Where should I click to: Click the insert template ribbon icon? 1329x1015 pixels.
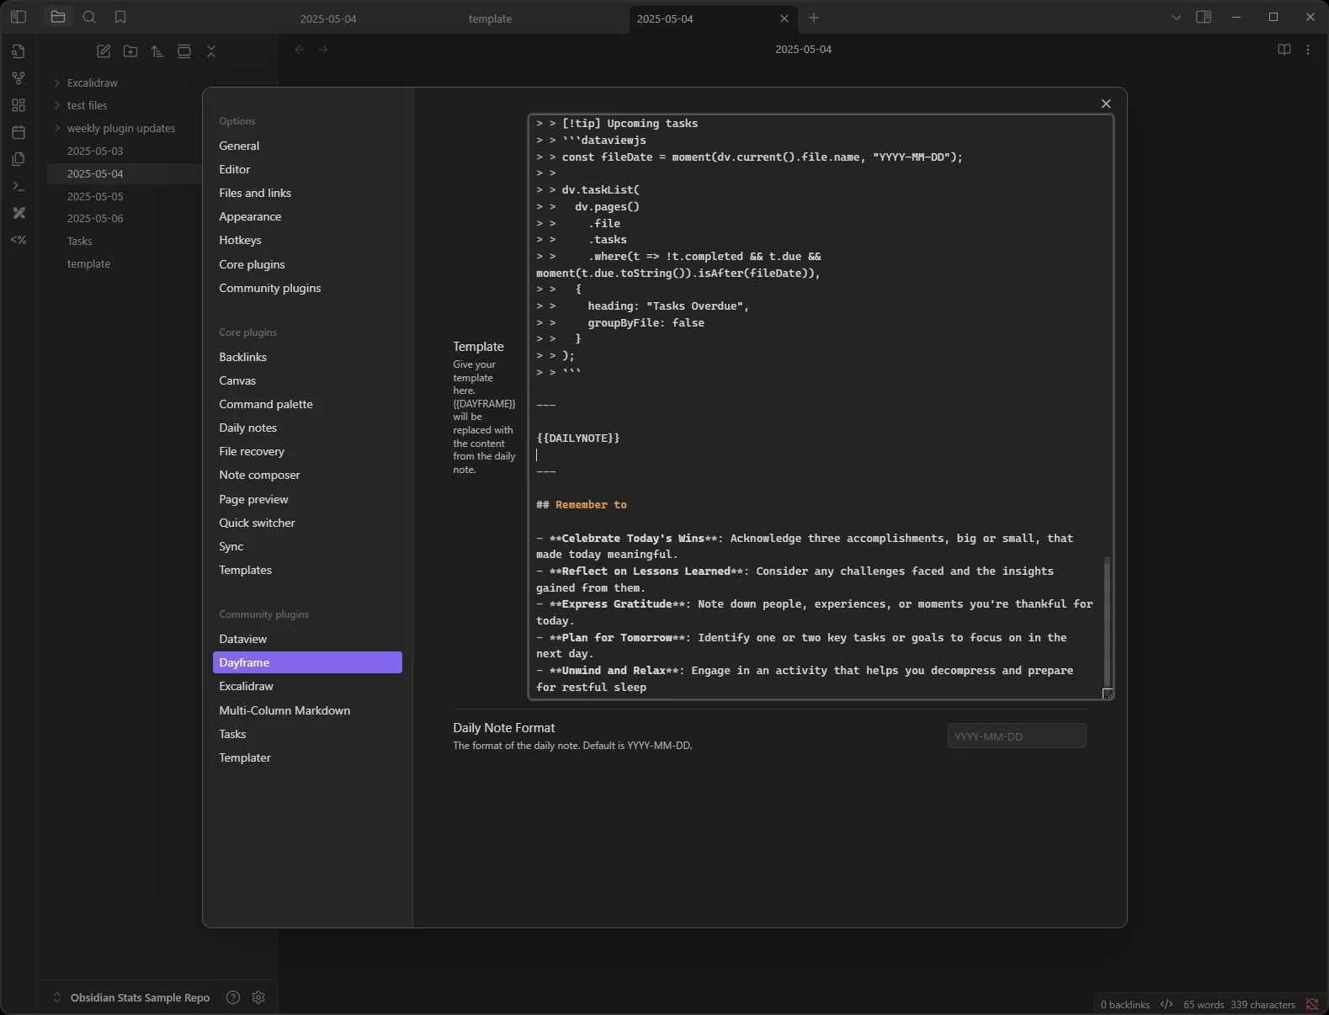coord(19,159)
